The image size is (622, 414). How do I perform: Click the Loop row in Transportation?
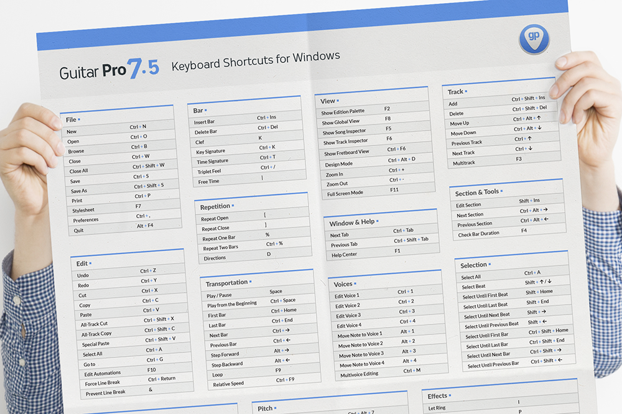click(216, 375)
